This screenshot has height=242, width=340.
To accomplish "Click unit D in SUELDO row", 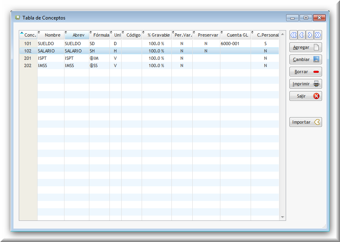I will (116, 44).
